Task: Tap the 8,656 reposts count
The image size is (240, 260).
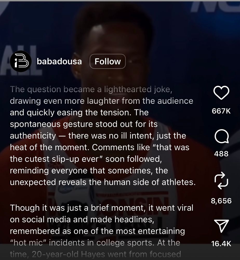Action: (221, 201)
